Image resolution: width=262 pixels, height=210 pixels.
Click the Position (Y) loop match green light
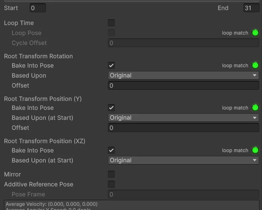point(255,107)
